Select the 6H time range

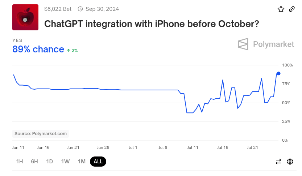(x=34, y=162)
